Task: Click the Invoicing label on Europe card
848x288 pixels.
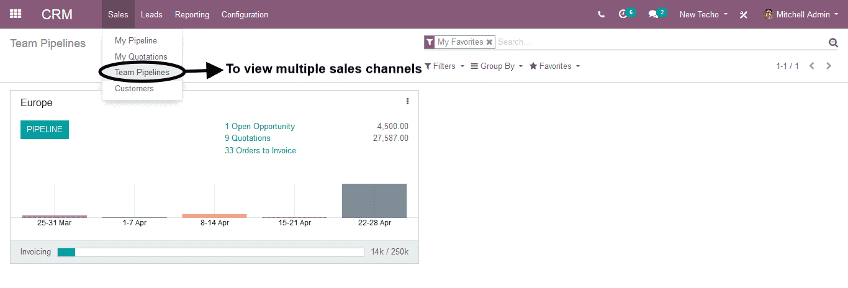Action: (x=35, y=252)
